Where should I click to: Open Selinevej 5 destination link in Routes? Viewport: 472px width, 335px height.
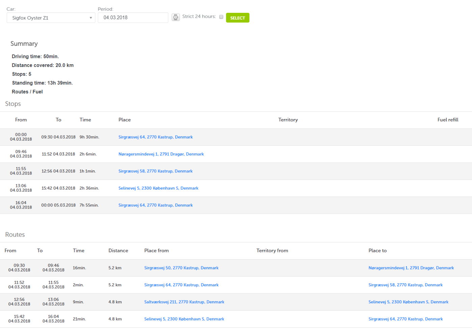tap(408, 302)
